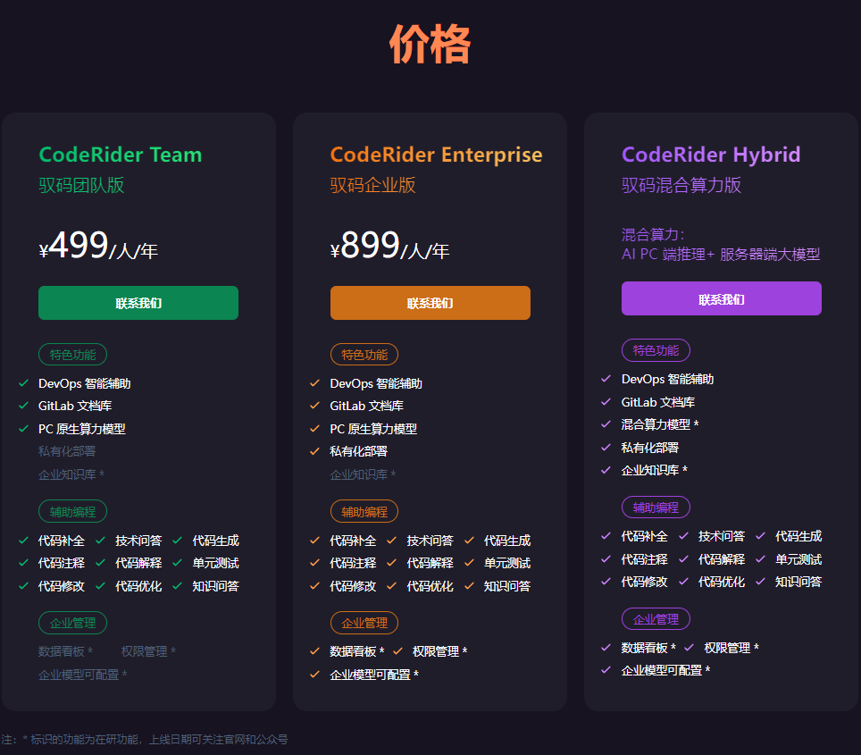Click the greyed-out 权限管理 * item in Team plan
Image resolution: width=861 pixels, height=755 pixels.
click(148, 651)
